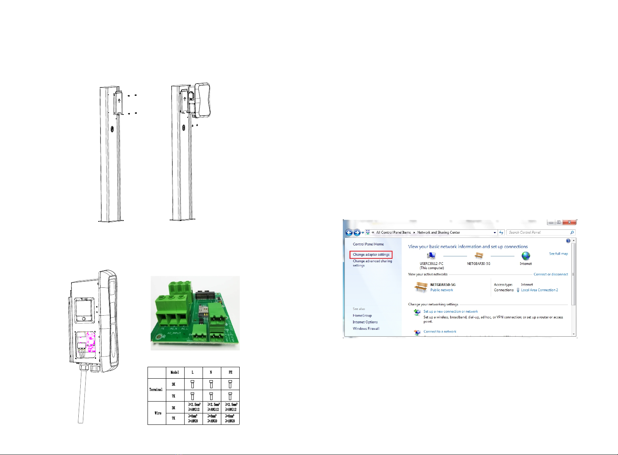Viewport: 618px width, 455px height.
Task: Open Control Panel Home link
Action: pos(368,244)
